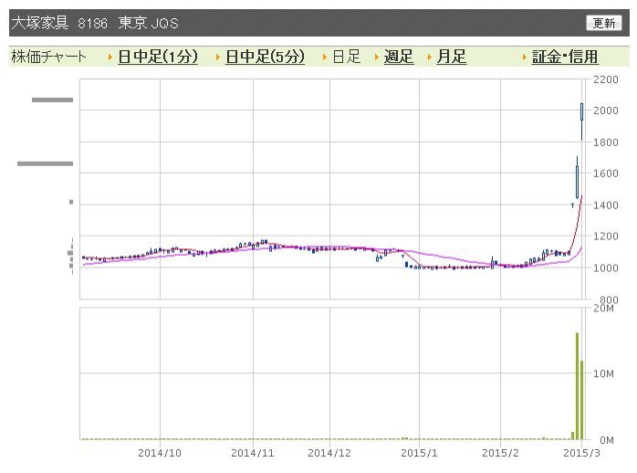Click the tallest green volume bar
Image resolution: width=637 pixels, height=473 pixels.
(577, 385)
